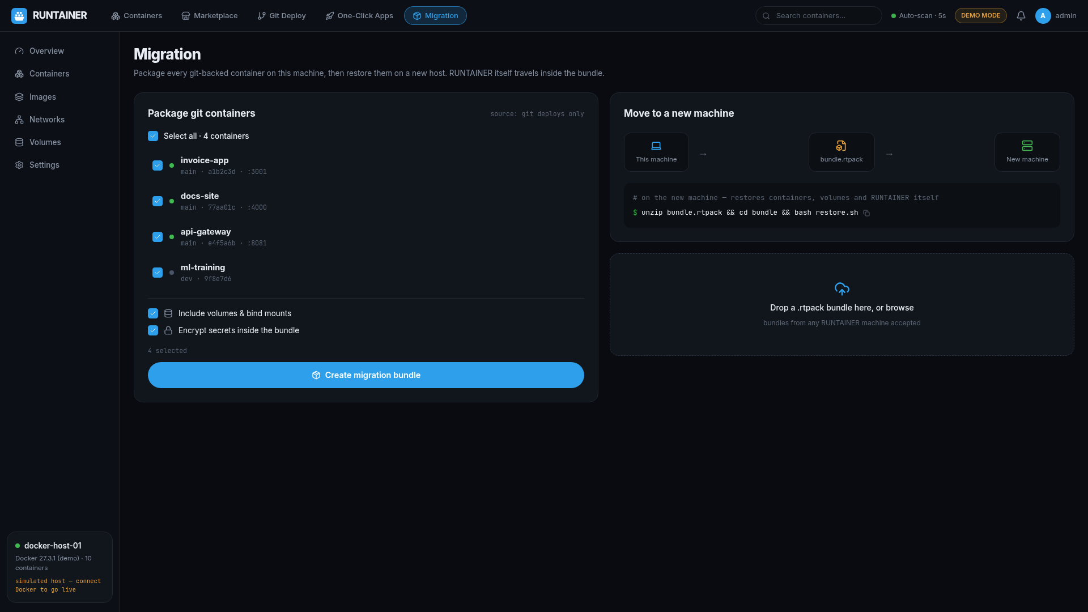This screenshot has width=1088, height=612.
Task: Click the Networks icon in sidebar
Action: [x=19, y=120]
